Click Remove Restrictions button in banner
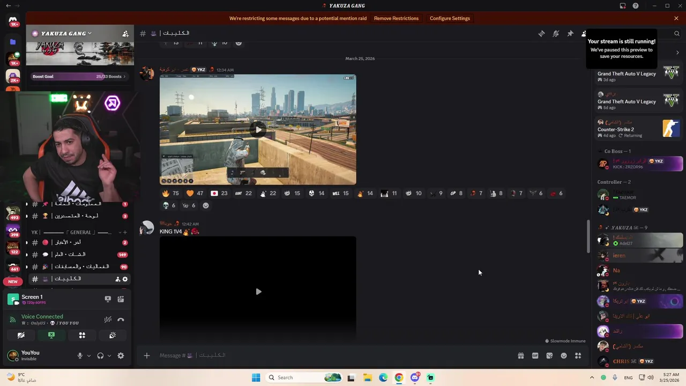The image size is (686, 386). point(396,18)
